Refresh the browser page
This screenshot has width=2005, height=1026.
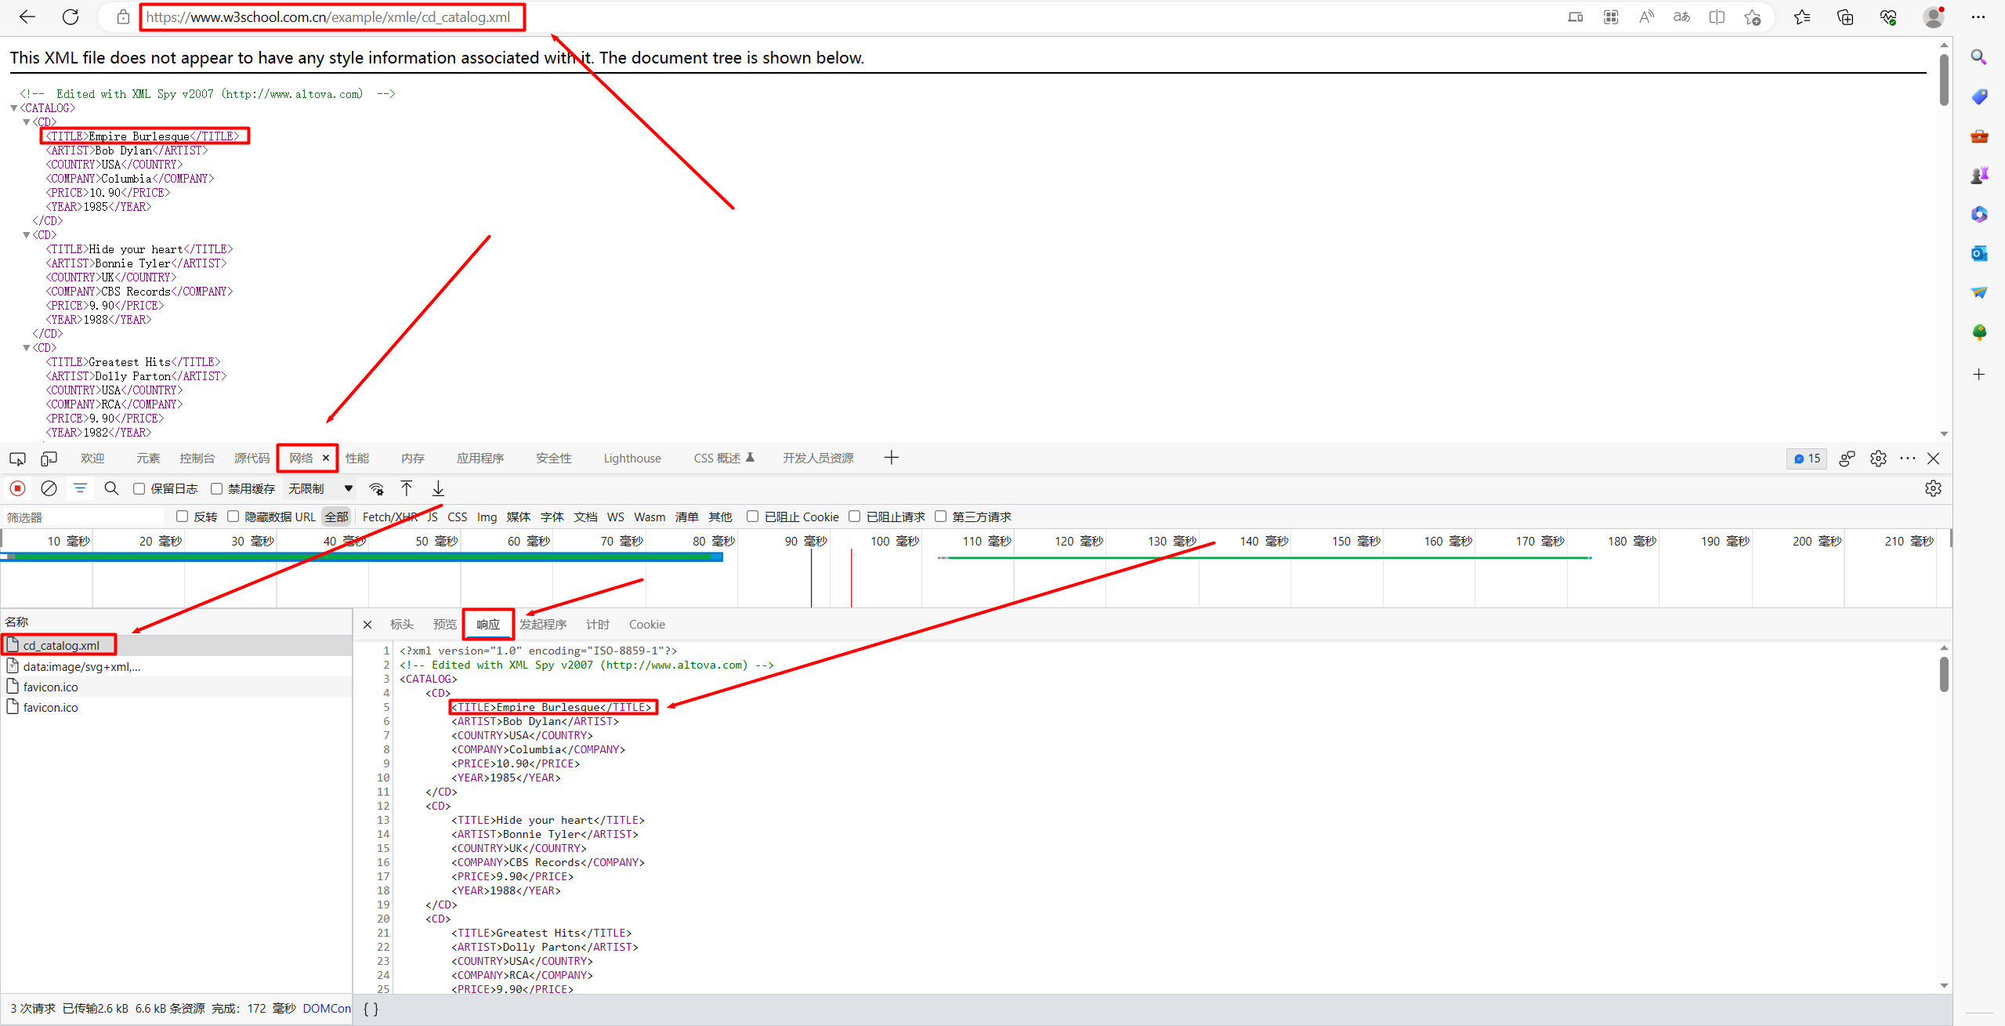71,16
